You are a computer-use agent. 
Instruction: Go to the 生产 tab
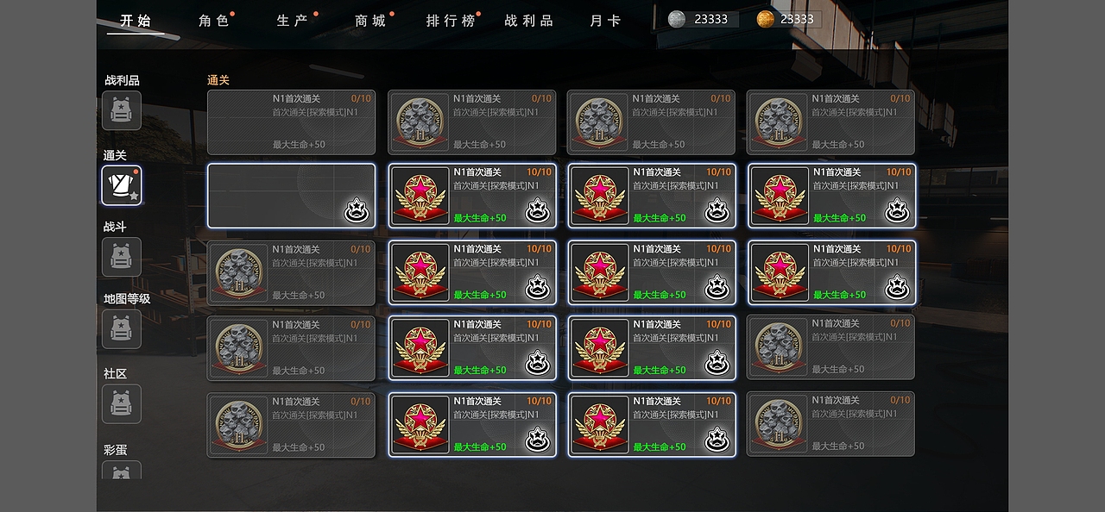tap(293, 21)
